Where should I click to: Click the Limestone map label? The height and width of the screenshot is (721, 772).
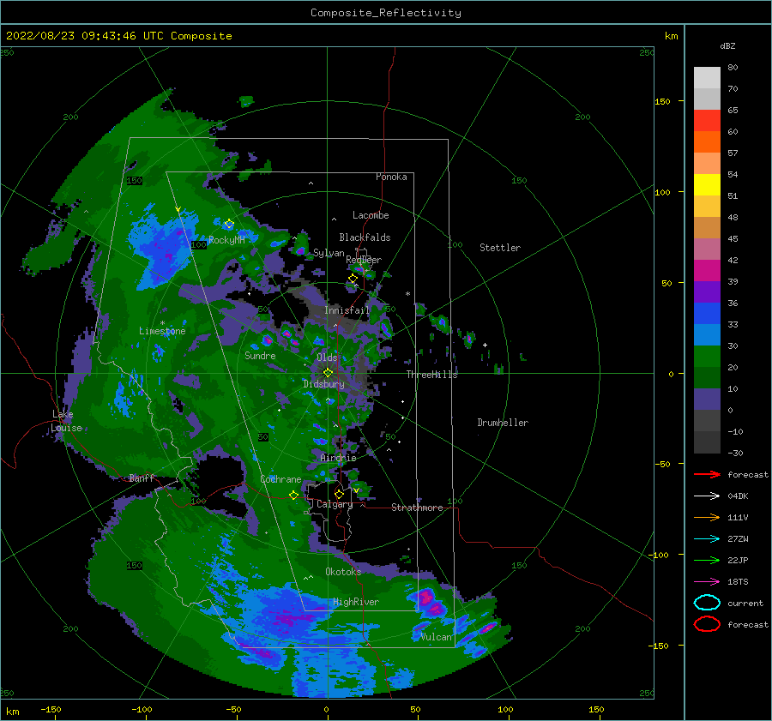(162, 331)
